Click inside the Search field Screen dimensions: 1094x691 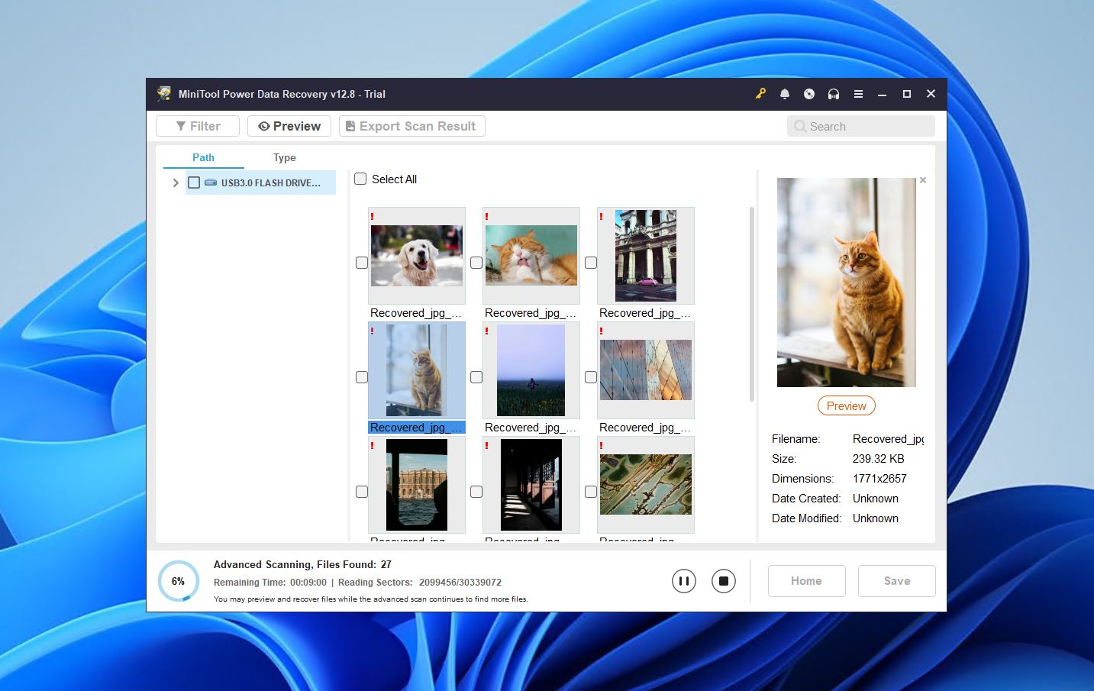click(x=861, y=125)
